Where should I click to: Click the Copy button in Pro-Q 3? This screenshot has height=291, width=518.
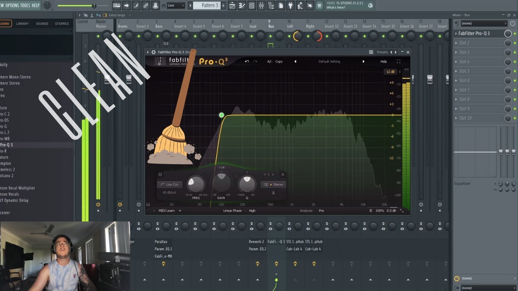coord(279,61)
